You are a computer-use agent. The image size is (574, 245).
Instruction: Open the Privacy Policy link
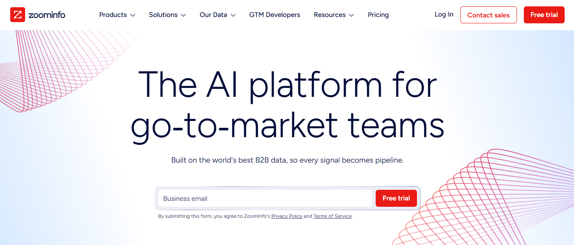286,216
